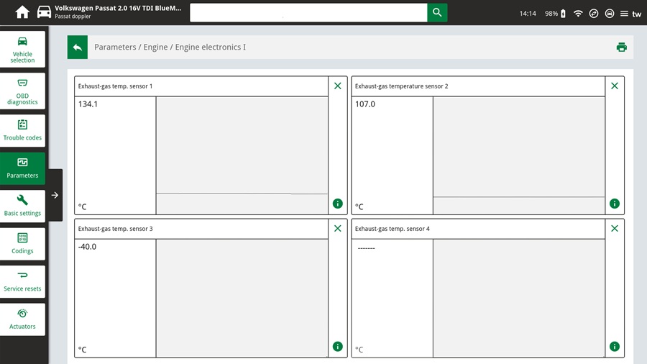Expand the sidebar with arrow tab
Screen dimensions: 647x364
point(55,195)
